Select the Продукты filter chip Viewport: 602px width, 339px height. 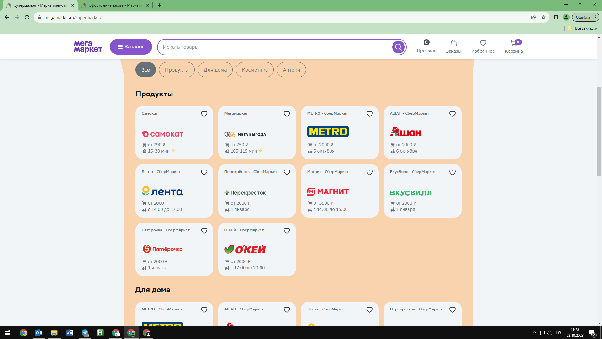click(177, 70)
